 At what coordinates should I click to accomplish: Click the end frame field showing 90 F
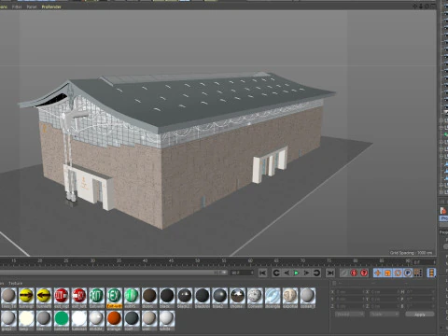click(242, 273)
